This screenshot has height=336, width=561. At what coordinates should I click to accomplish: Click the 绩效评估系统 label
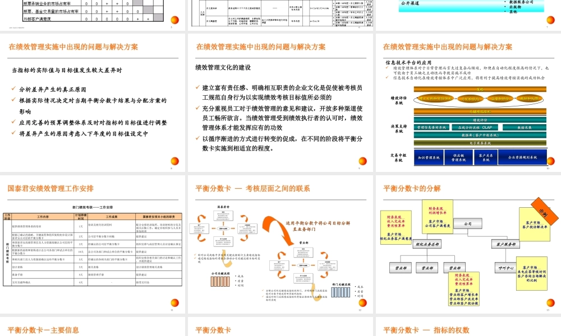pos(398,100)
